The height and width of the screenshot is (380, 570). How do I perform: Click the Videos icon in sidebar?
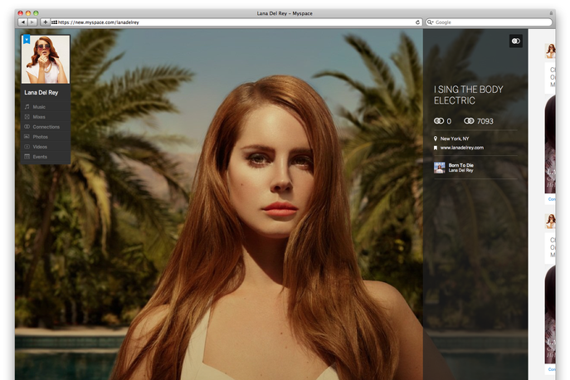click(27, 147)
